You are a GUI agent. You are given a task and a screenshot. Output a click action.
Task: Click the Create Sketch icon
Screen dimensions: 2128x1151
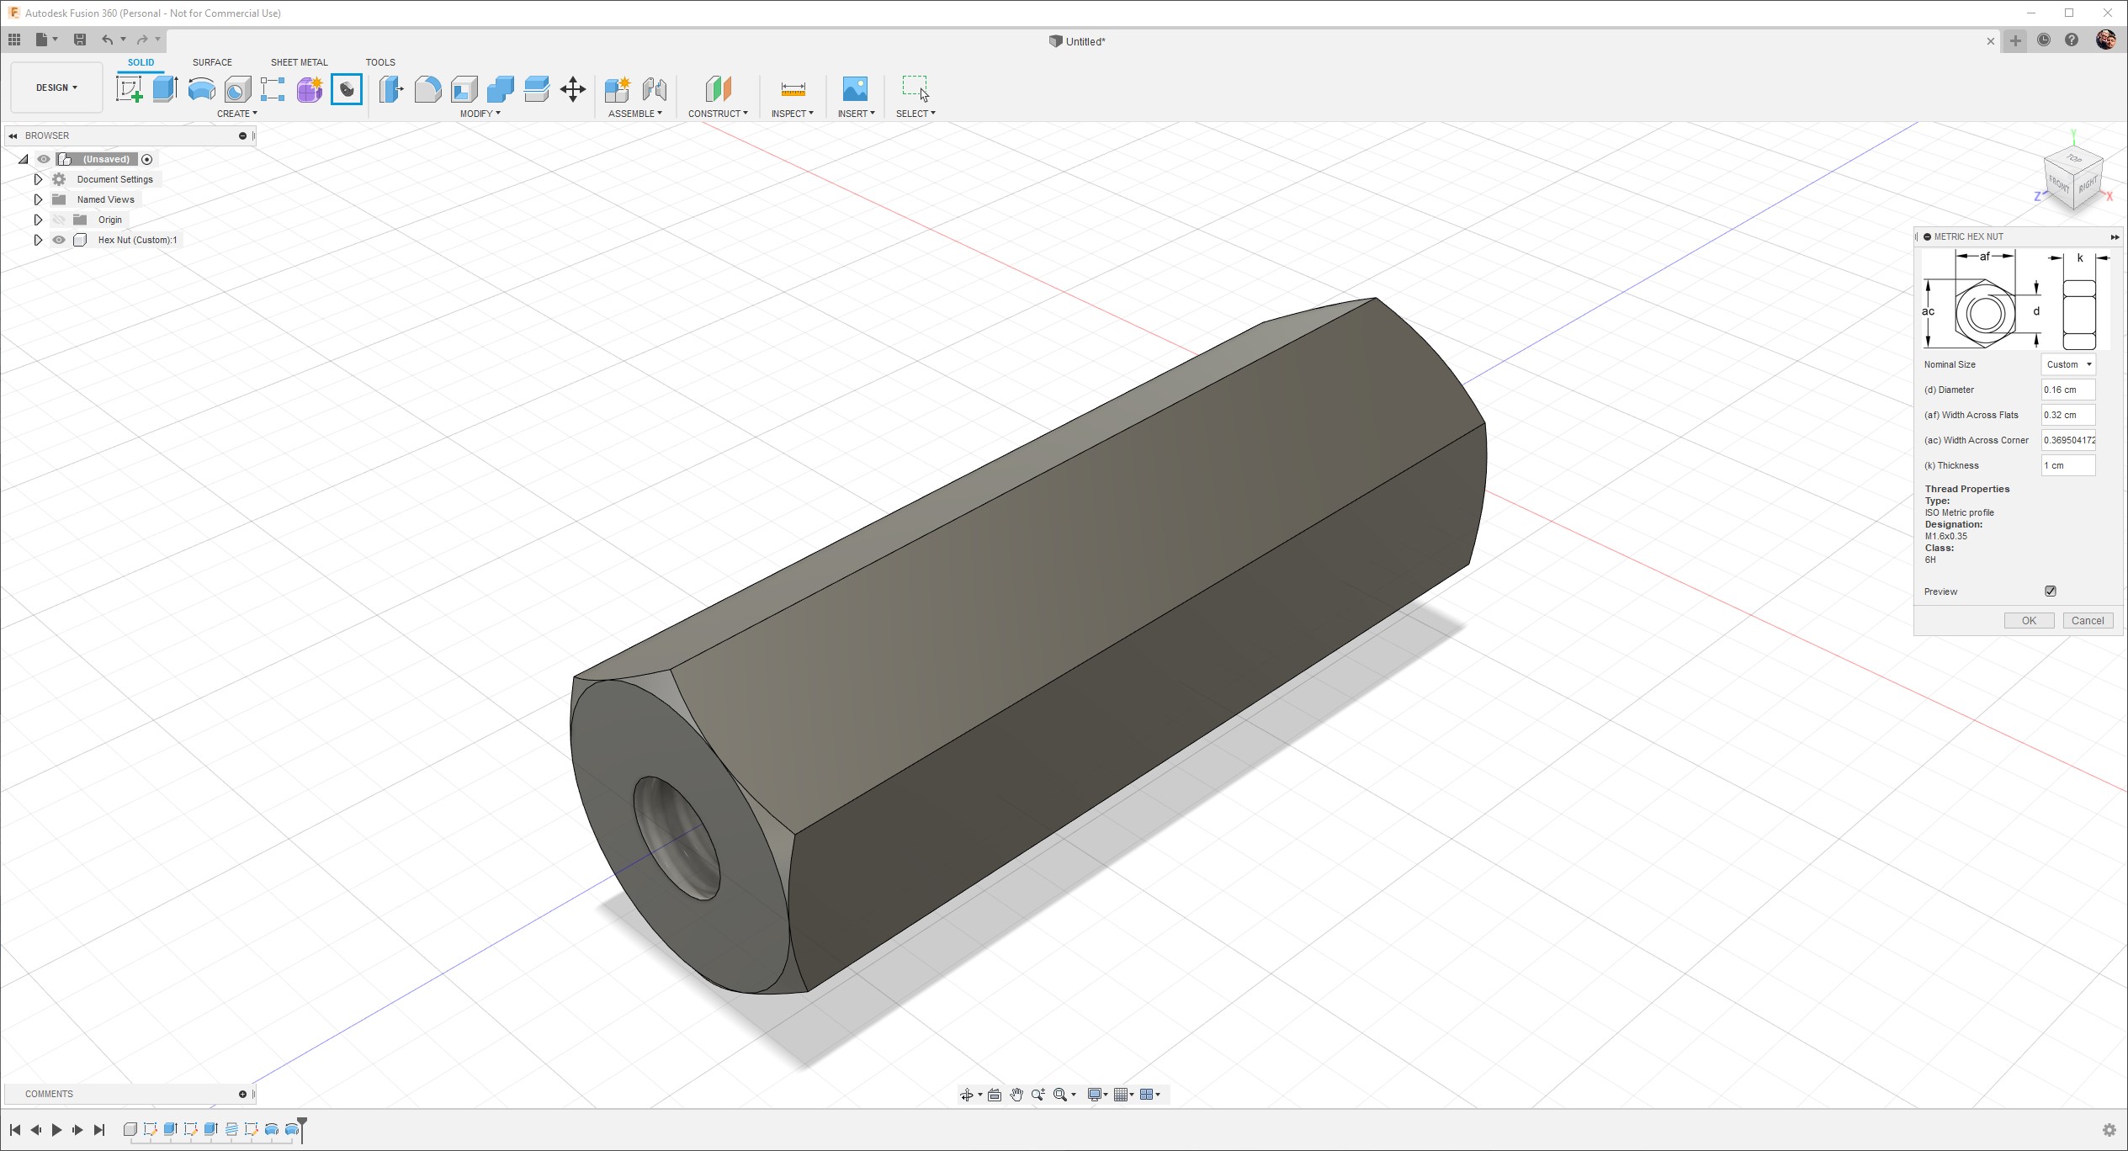129,89
